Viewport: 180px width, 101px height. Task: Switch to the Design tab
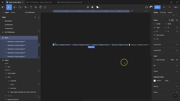[156, 12]
